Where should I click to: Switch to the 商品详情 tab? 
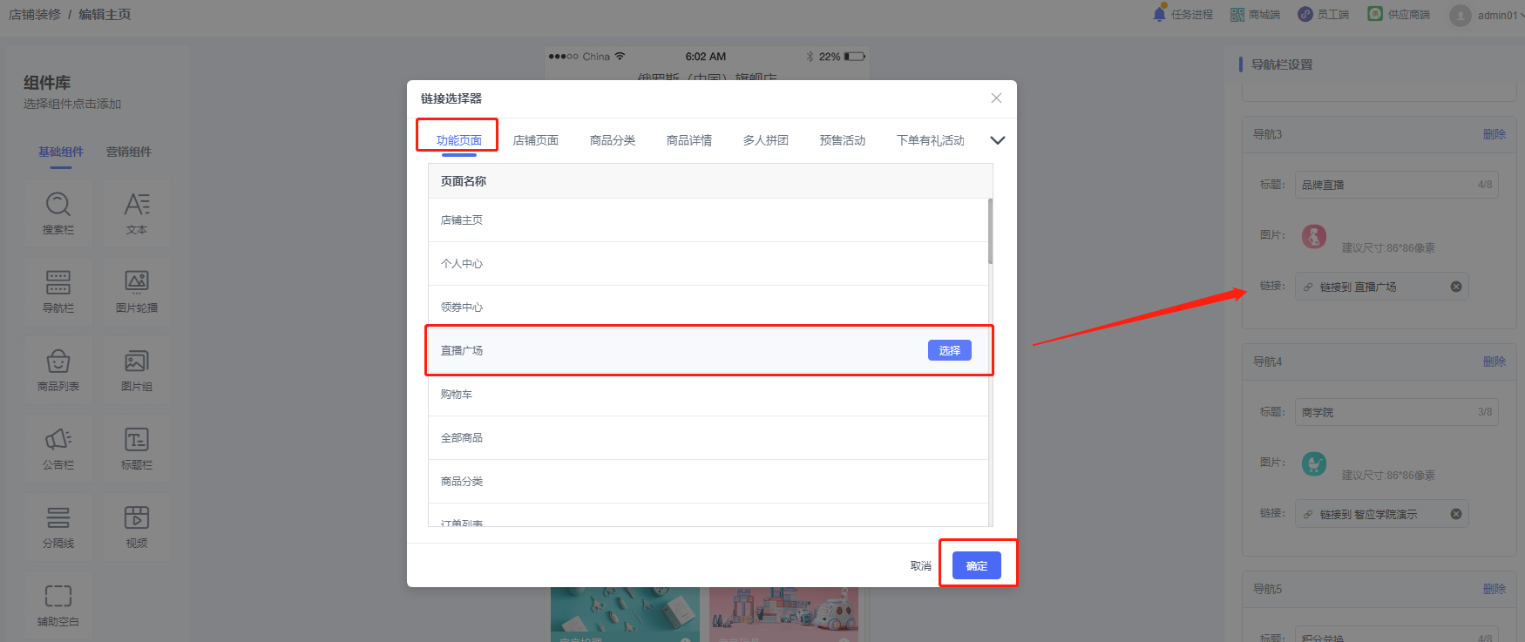[x=689, y=140]
